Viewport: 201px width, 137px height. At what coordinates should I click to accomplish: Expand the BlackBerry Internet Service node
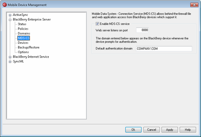[10, 57]
